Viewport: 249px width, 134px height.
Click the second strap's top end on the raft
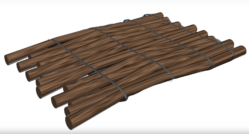click(x=92, y=28)
